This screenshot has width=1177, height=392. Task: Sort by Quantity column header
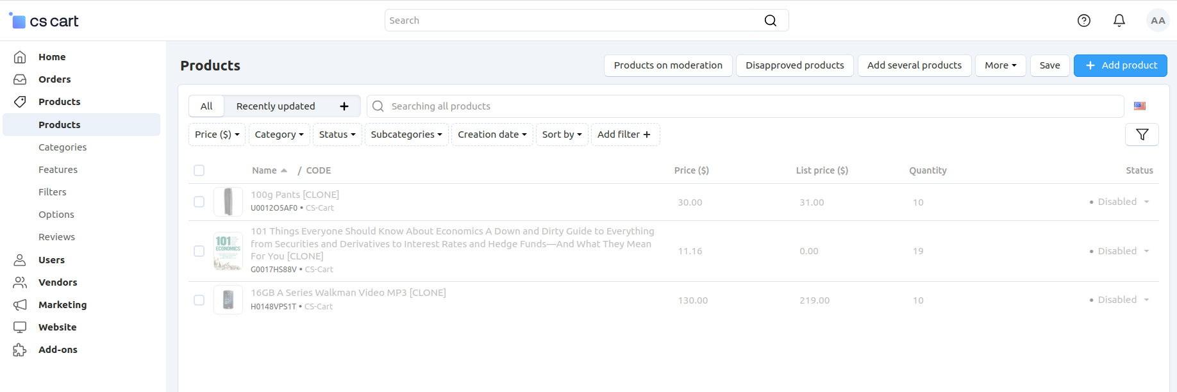pyautogui.click(x=928, y=170)
